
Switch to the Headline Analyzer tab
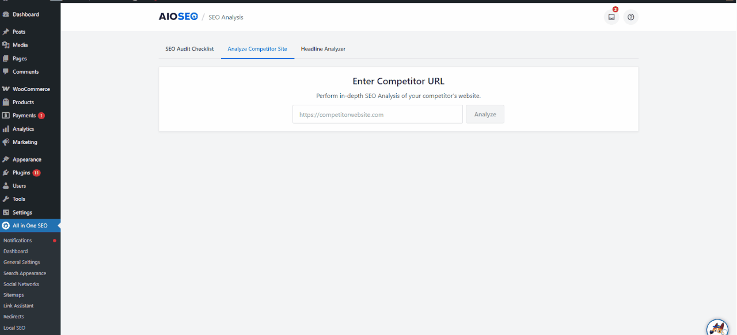point(323,49)
